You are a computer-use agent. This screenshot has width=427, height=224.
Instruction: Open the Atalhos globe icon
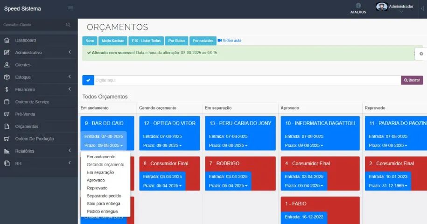tap(358, 6)
